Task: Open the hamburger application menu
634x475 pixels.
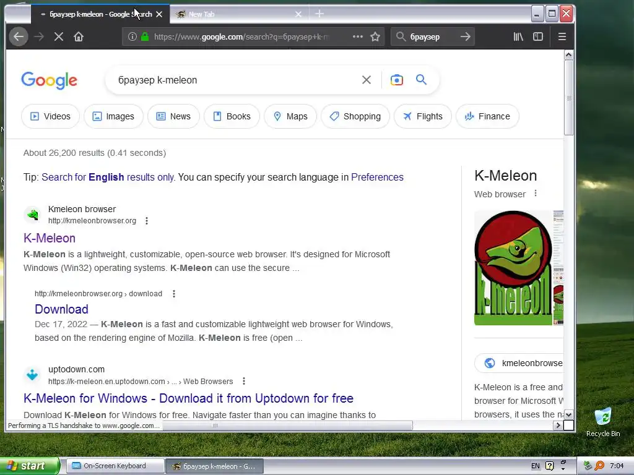Action: pos(562,36)
